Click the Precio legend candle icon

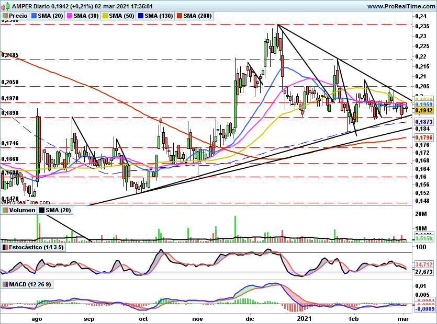(x=5, y=16)
